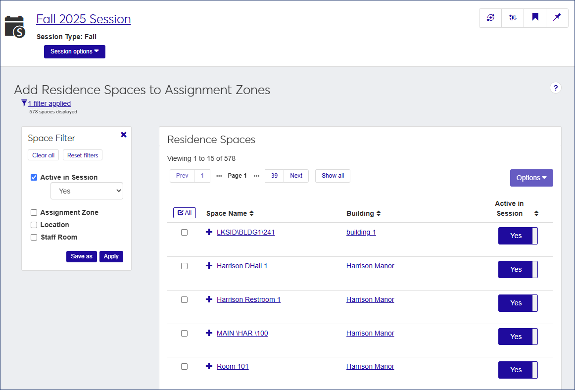Image resolution: width=575 pixels, height=390 pixels.
Task: Select the session sync icon at top right
Action: [490, 18]
